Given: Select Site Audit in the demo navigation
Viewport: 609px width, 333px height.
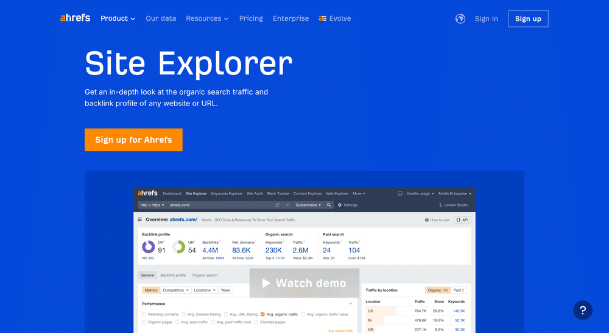Looking at the screenshot, I should [255, 193].
